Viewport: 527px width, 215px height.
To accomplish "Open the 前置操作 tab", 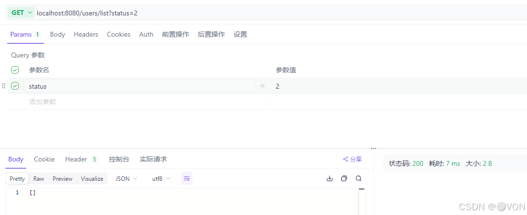I will [176, 34].
